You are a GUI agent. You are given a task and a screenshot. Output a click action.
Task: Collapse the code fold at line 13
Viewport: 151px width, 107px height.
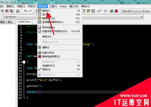pyautogui.click(x=24, y=62)
